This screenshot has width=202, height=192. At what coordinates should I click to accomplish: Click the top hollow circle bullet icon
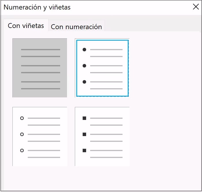tap(22, 118)
